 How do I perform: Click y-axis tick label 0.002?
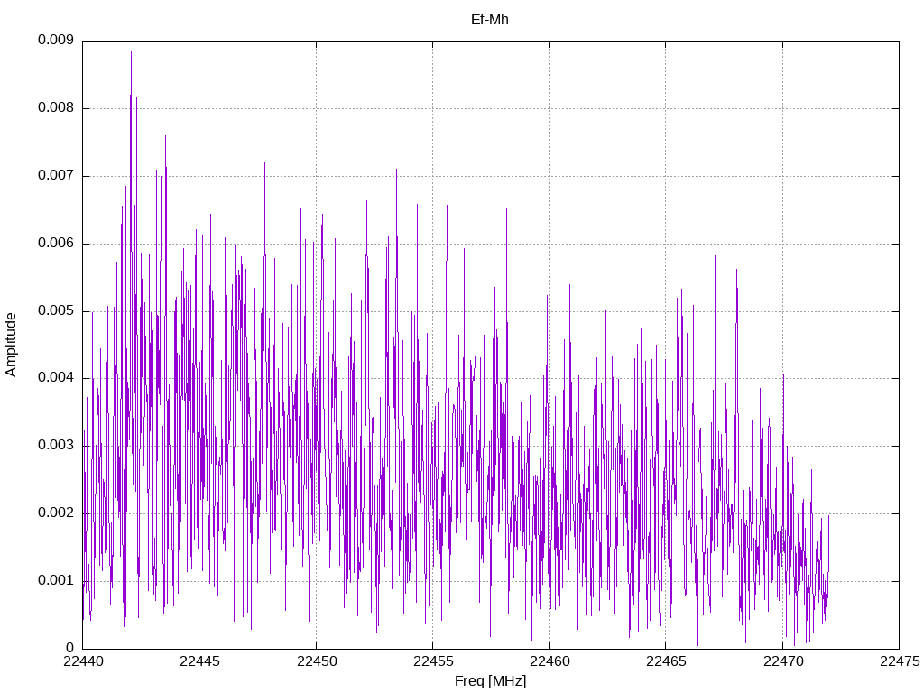pyautogui.click(x=56, y=513)
